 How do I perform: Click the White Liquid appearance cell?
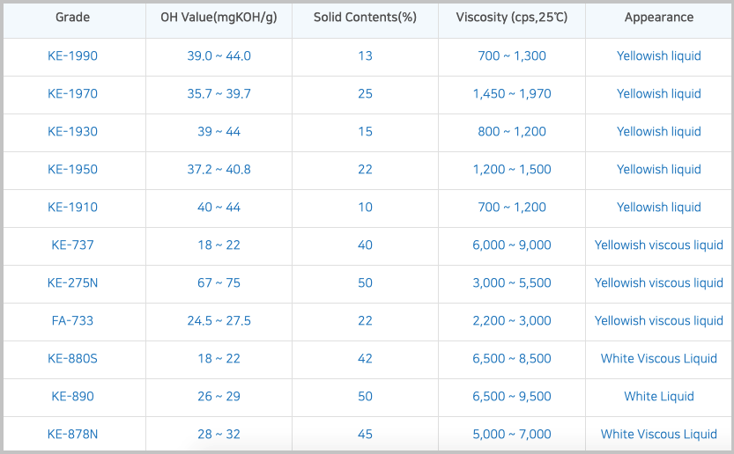click(x=658, y=396)
